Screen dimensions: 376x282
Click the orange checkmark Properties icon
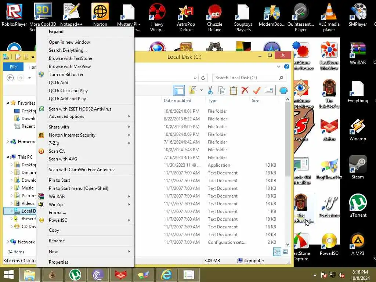click(257, 90)
